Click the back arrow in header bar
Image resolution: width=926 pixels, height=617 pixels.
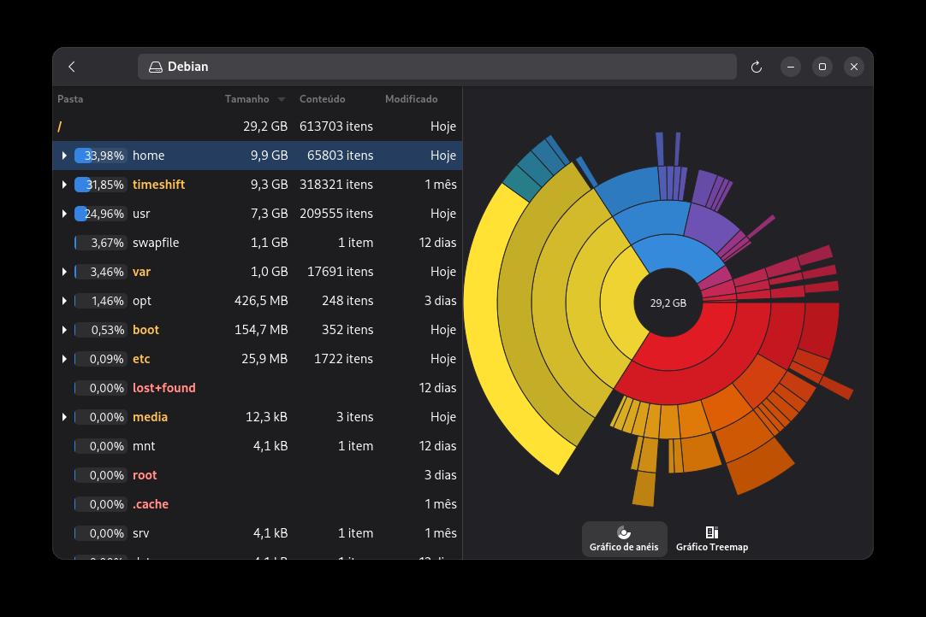(72, 67)
